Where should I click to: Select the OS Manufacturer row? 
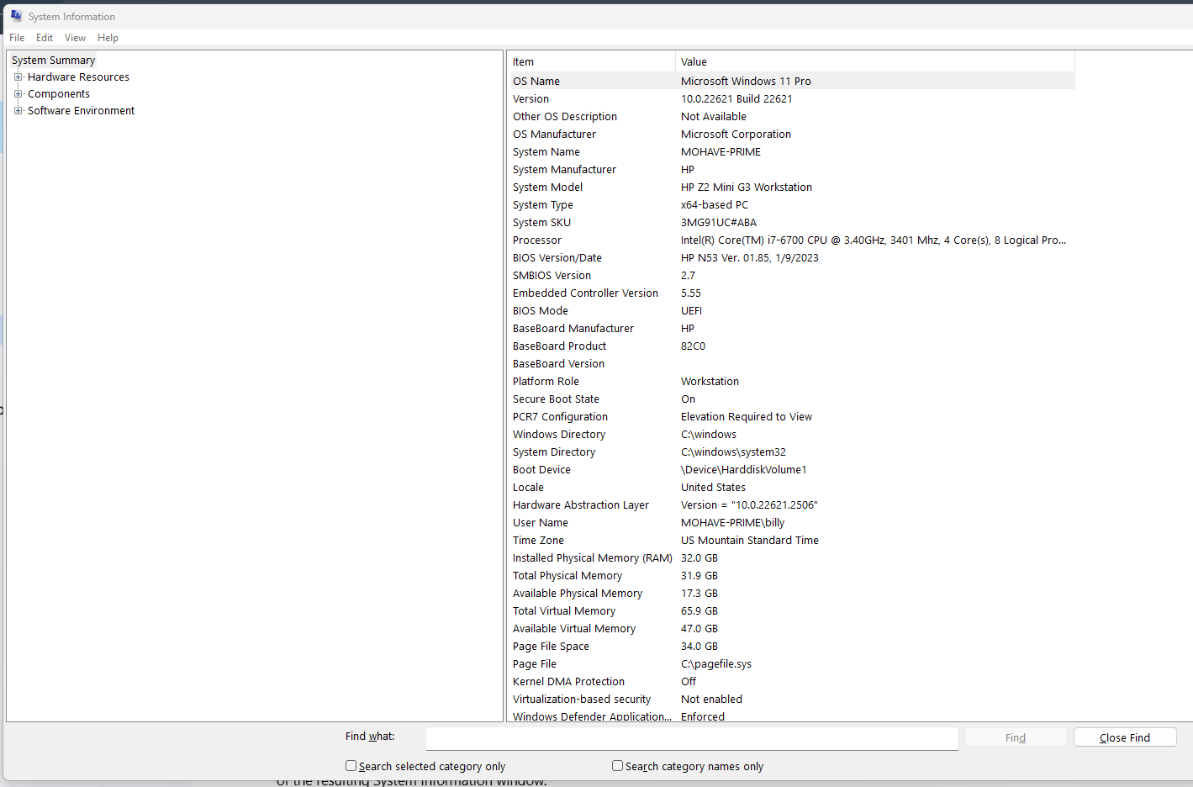tap(791, 135)
